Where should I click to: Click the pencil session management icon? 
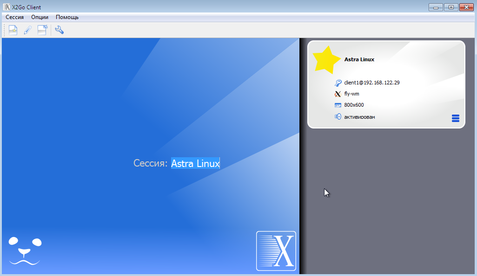tap(27, 30)
